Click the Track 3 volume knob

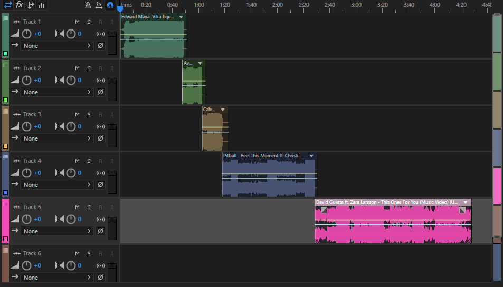point(27,127)
